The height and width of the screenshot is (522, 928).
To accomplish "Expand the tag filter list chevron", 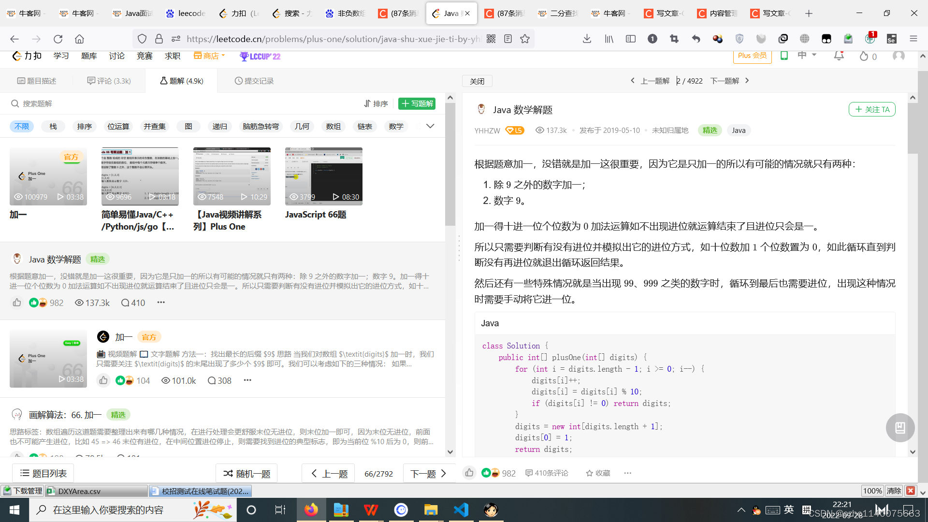I will (430, 126).
